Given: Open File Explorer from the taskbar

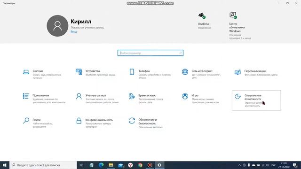Looking at the screenshot, I should 111,165.
